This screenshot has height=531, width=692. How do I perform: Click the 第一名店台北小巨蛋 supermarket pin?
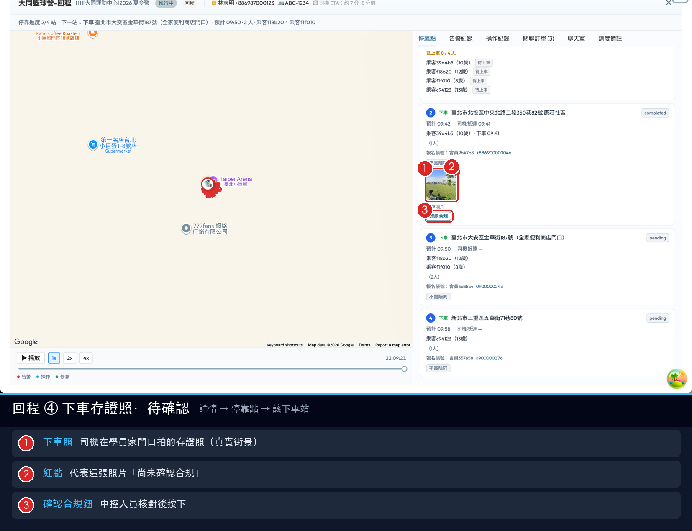tap(93, 145)
